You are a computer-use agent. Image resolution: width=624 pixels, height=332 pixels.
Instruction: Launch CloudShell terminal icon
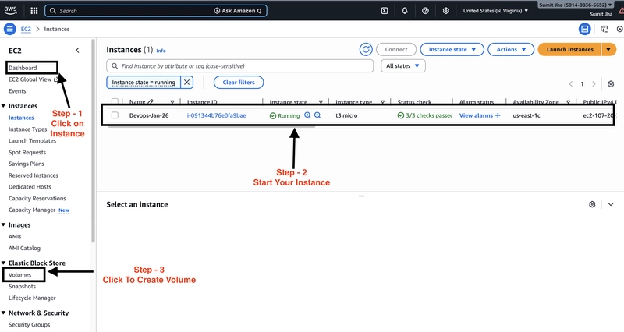pos(385,11)
